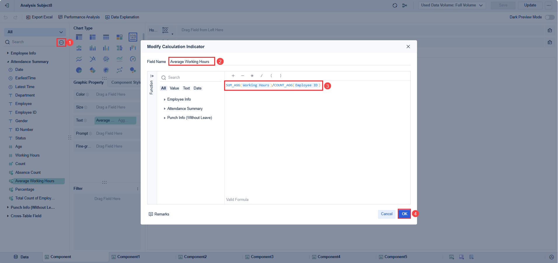Pick the radar chart type
The width and height of the screenshot is (558, 263).
click(106, 59)
